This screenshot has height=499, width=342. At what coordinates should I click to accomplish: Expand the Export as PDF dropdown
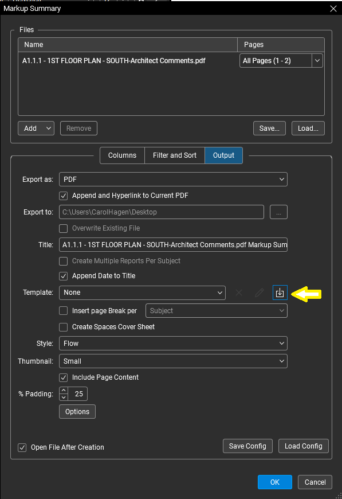point(173,179)
